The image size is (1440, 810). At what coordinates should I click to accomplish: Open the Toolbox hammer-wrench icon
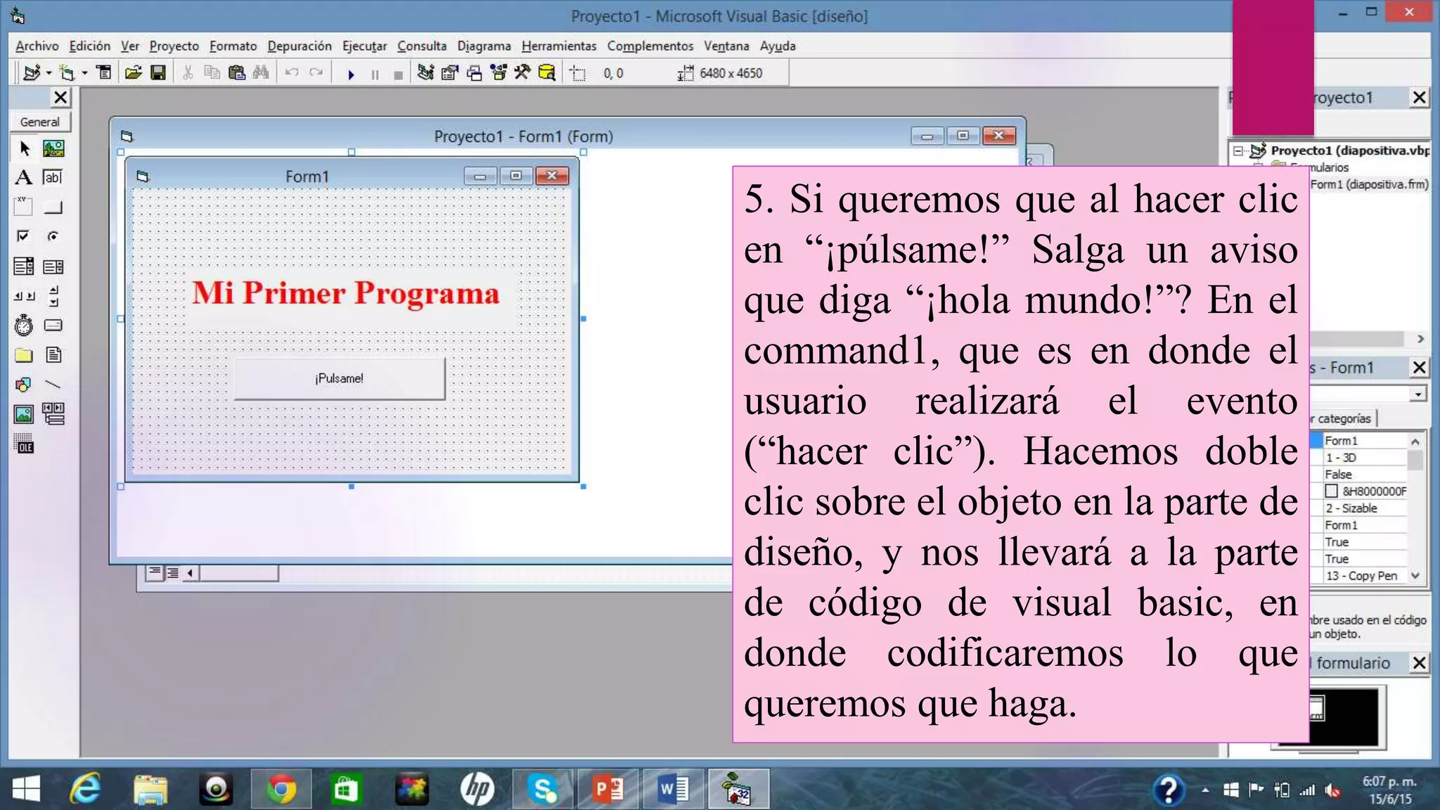(x=522, y=72)
